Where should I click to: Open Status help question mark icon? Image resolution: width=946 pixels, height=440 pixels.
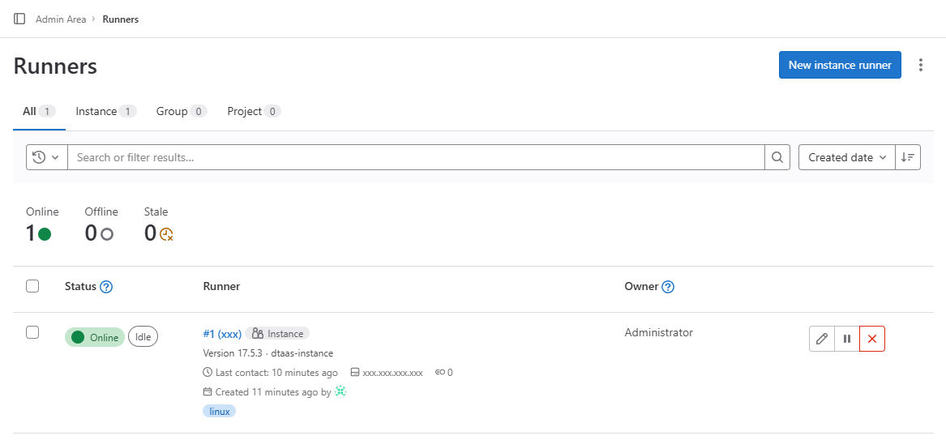(106, 287)
